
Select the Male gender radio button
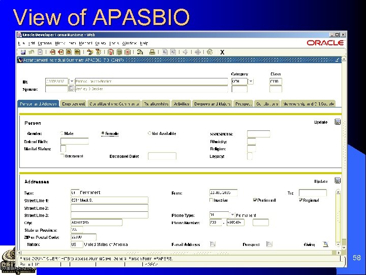(62, 133)
